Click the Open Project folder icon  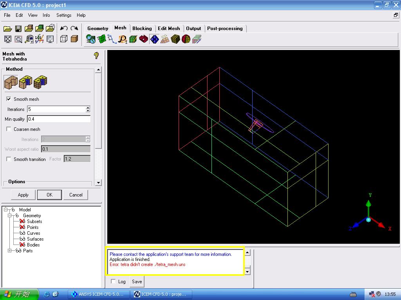pos(7,29)
